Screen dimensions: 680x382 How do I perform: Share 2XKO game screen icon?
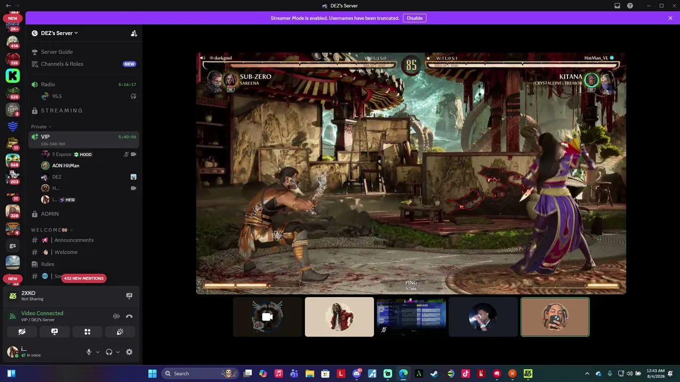click(x=129, y=296)
